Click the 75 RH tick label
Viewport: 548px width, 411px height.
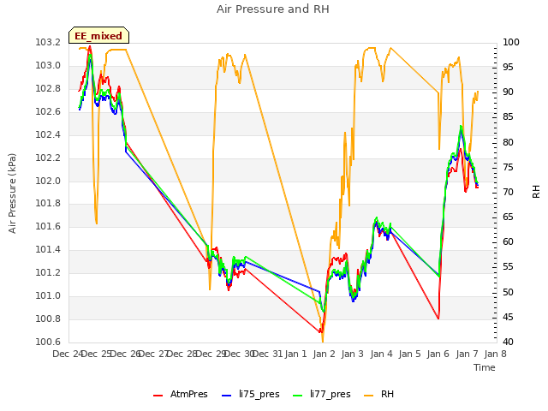508,168
